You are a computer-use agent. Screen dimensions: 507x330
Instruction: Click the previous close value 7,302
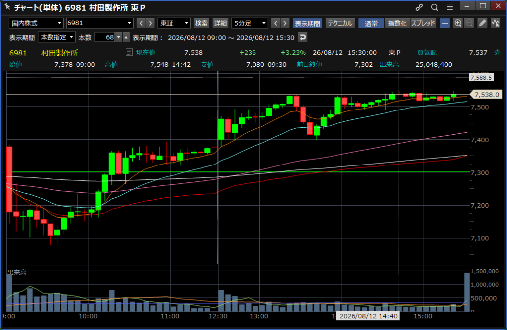[x=364, y=65]
